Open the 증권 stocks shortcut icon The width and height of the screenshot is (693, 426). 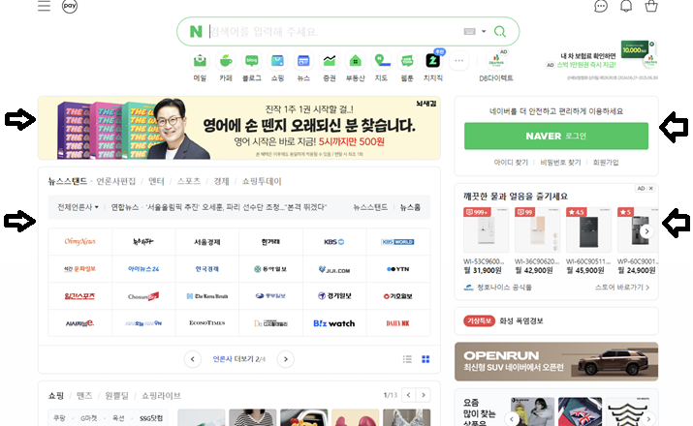(330, 61)
